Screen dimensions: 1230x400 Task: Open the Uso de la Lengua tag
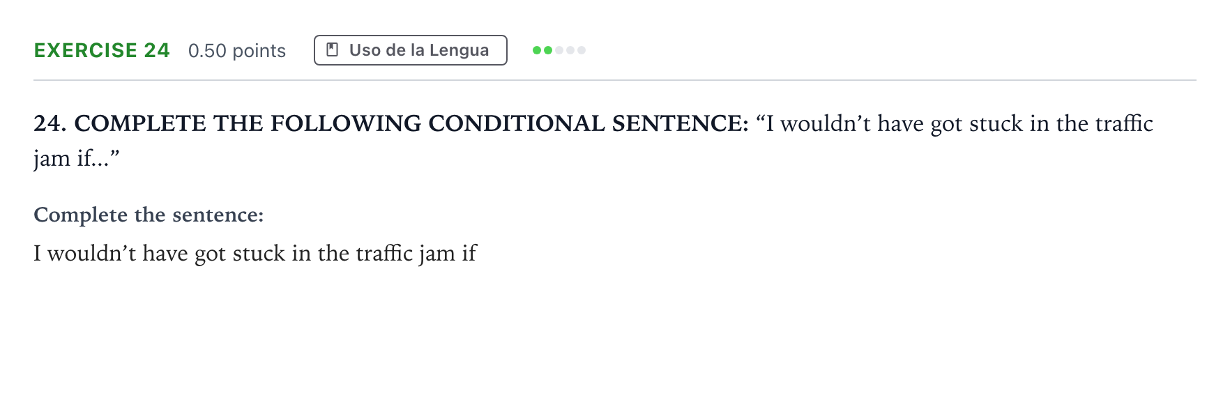pos(411,50)
